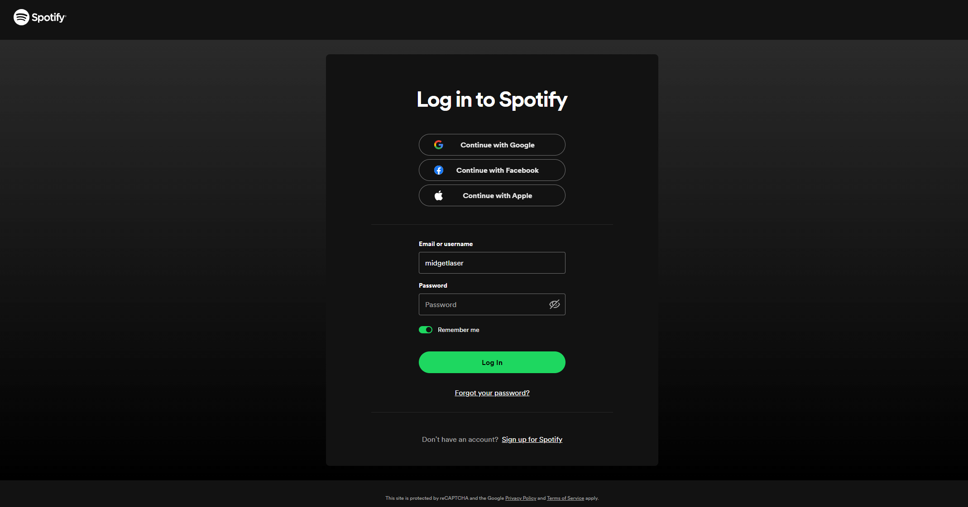Toggle the Remember me switch
Viewport: 968px width, 507px height.
[x=425, y=330]
